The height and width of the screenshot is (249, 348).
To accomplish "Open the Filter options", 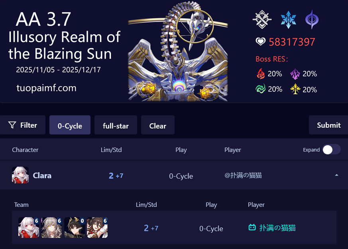I will [23, 125].
